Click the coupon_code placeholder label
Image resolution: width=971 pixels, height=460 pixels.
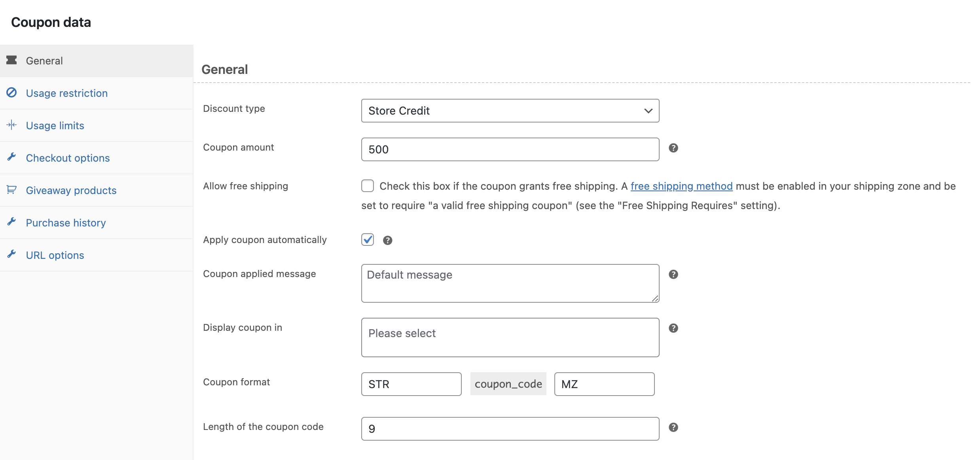[508, 384]
